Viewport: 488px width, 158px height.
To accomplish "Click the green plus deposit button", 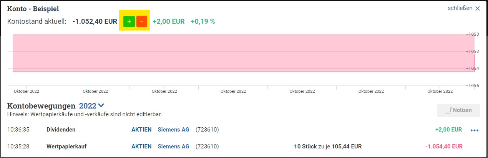I will 129,22.
